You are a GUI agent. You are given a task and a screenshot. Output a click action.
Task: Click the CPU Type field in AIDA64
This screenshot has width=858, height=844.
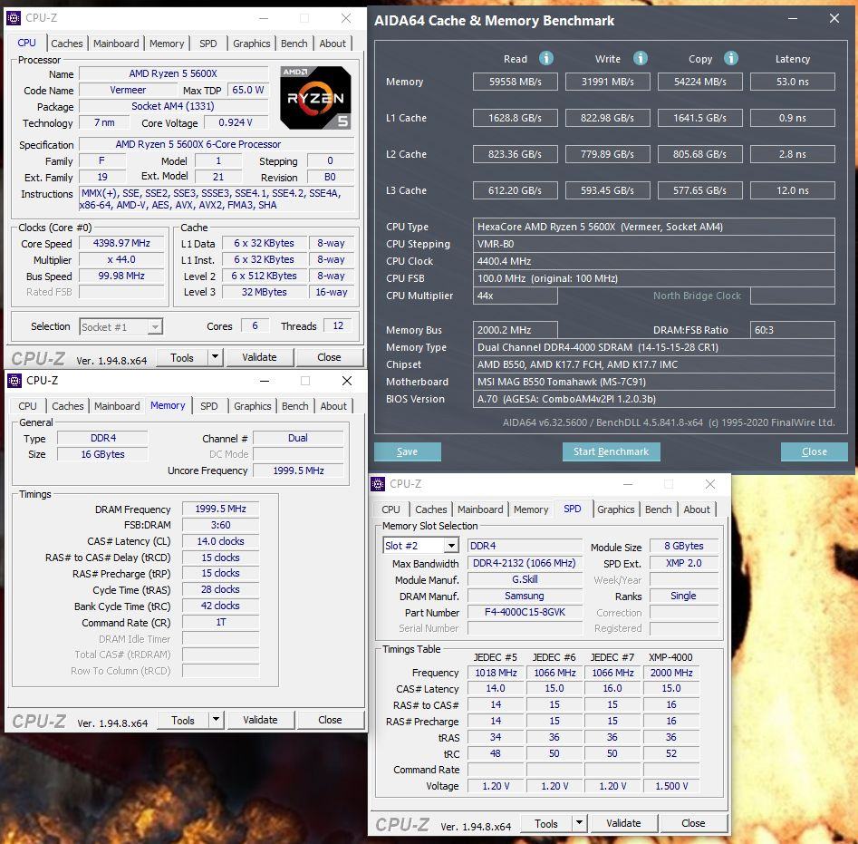[x=653, y=227]
